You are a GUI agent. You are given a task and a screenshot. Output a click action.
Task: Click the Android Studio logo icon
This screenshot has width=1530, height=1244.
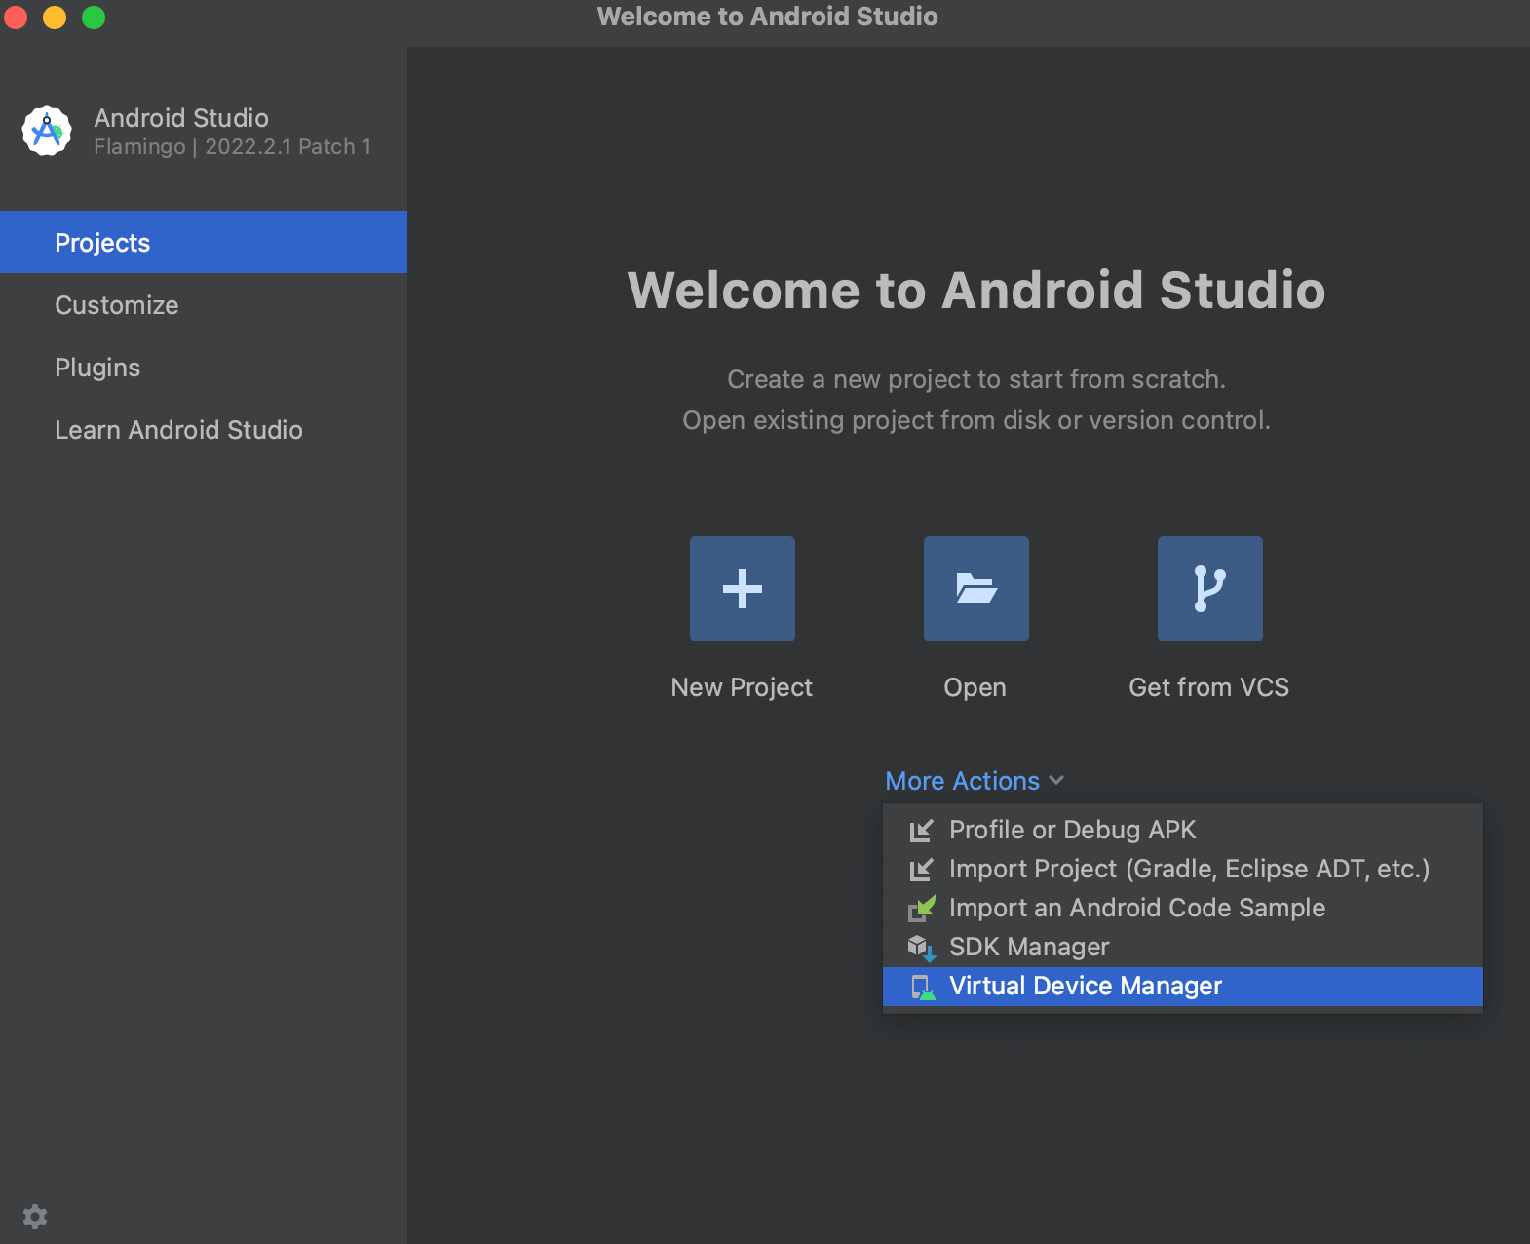point(47,131)
